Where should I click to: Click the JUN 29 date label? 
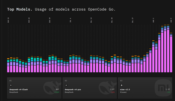[x=50, y=20]
